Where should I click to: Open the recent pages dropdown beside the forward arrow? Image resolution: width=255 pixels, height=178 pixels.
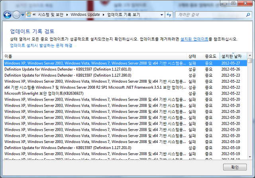click(x=23, y=15)
